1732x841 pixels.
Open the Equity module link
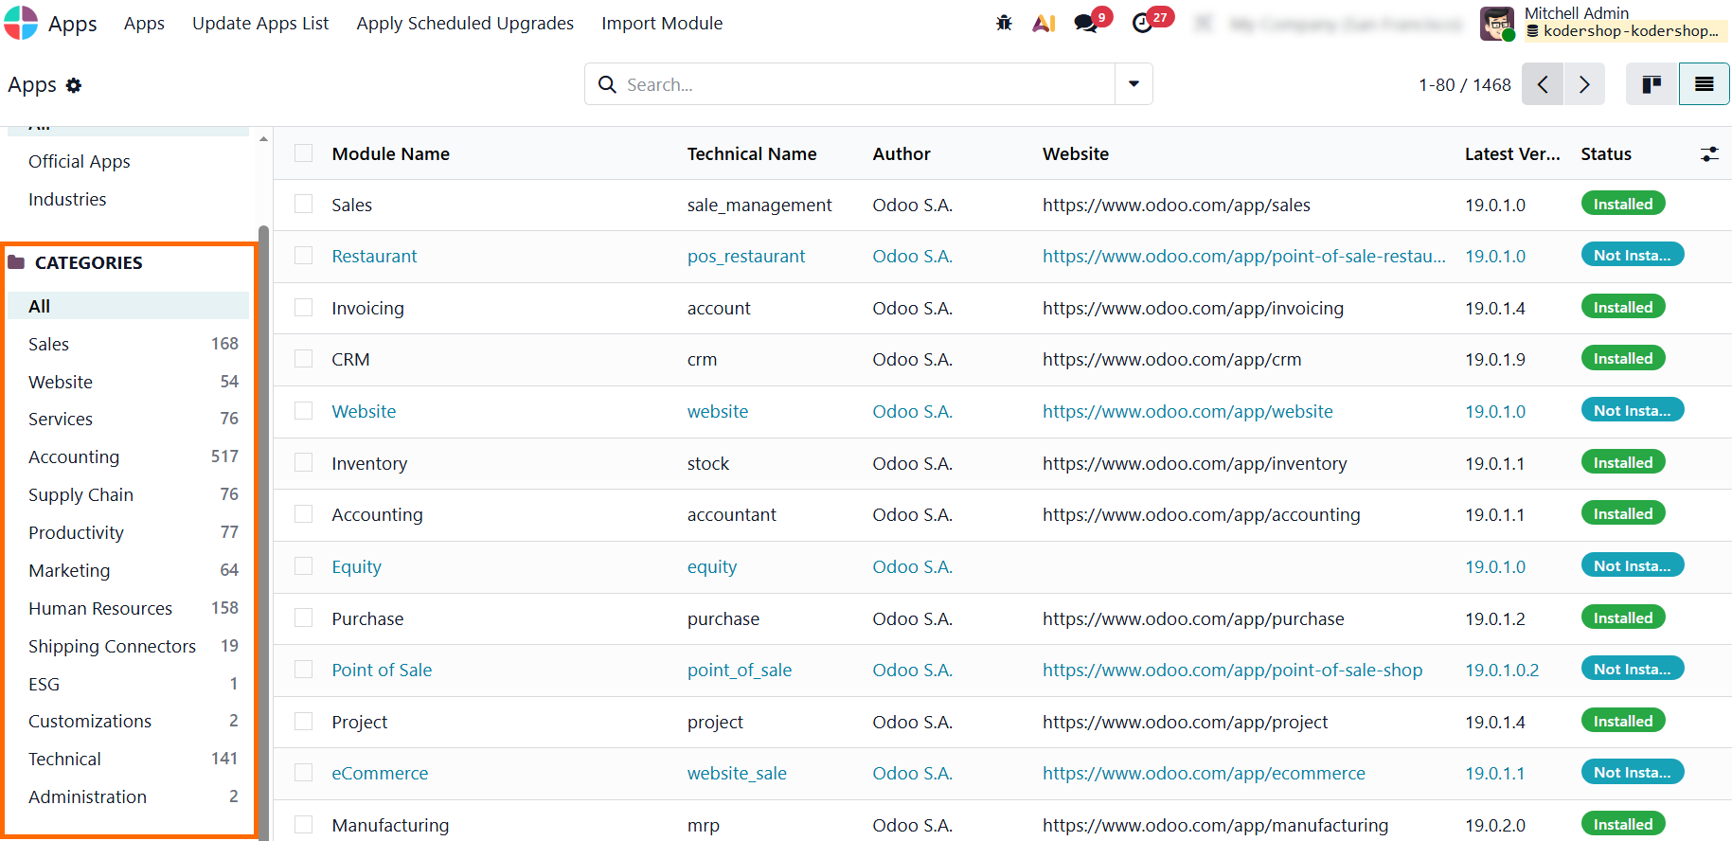(x=356, y=566)
